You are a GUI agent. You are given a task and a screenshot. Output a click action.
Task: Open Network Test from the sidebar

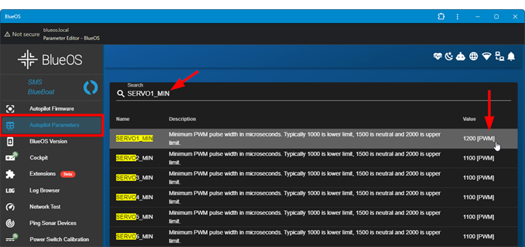click(x=52, y=207)
